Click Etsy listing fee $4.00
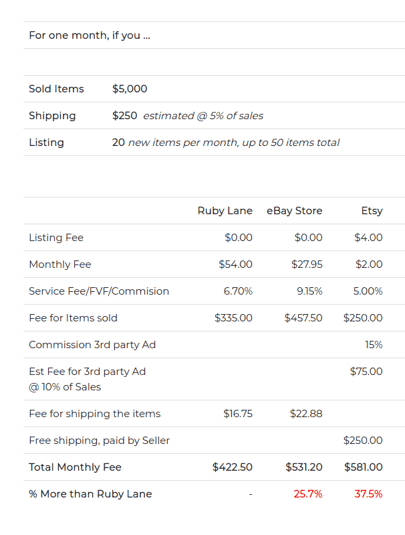The width and height of the screenshot is (405, 535). tap(368, 238)
